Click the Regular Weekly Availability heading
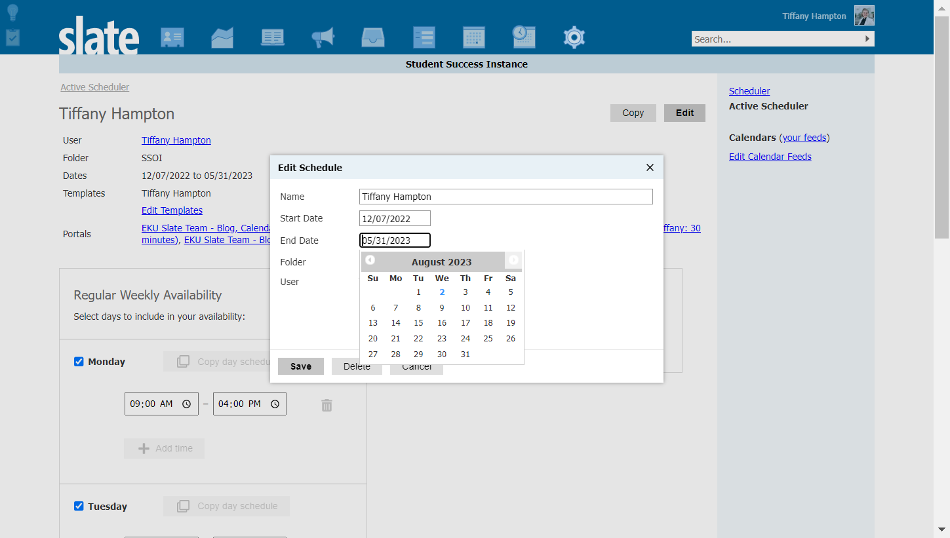This screenshot has width=950, height=538. coord(148,295)
